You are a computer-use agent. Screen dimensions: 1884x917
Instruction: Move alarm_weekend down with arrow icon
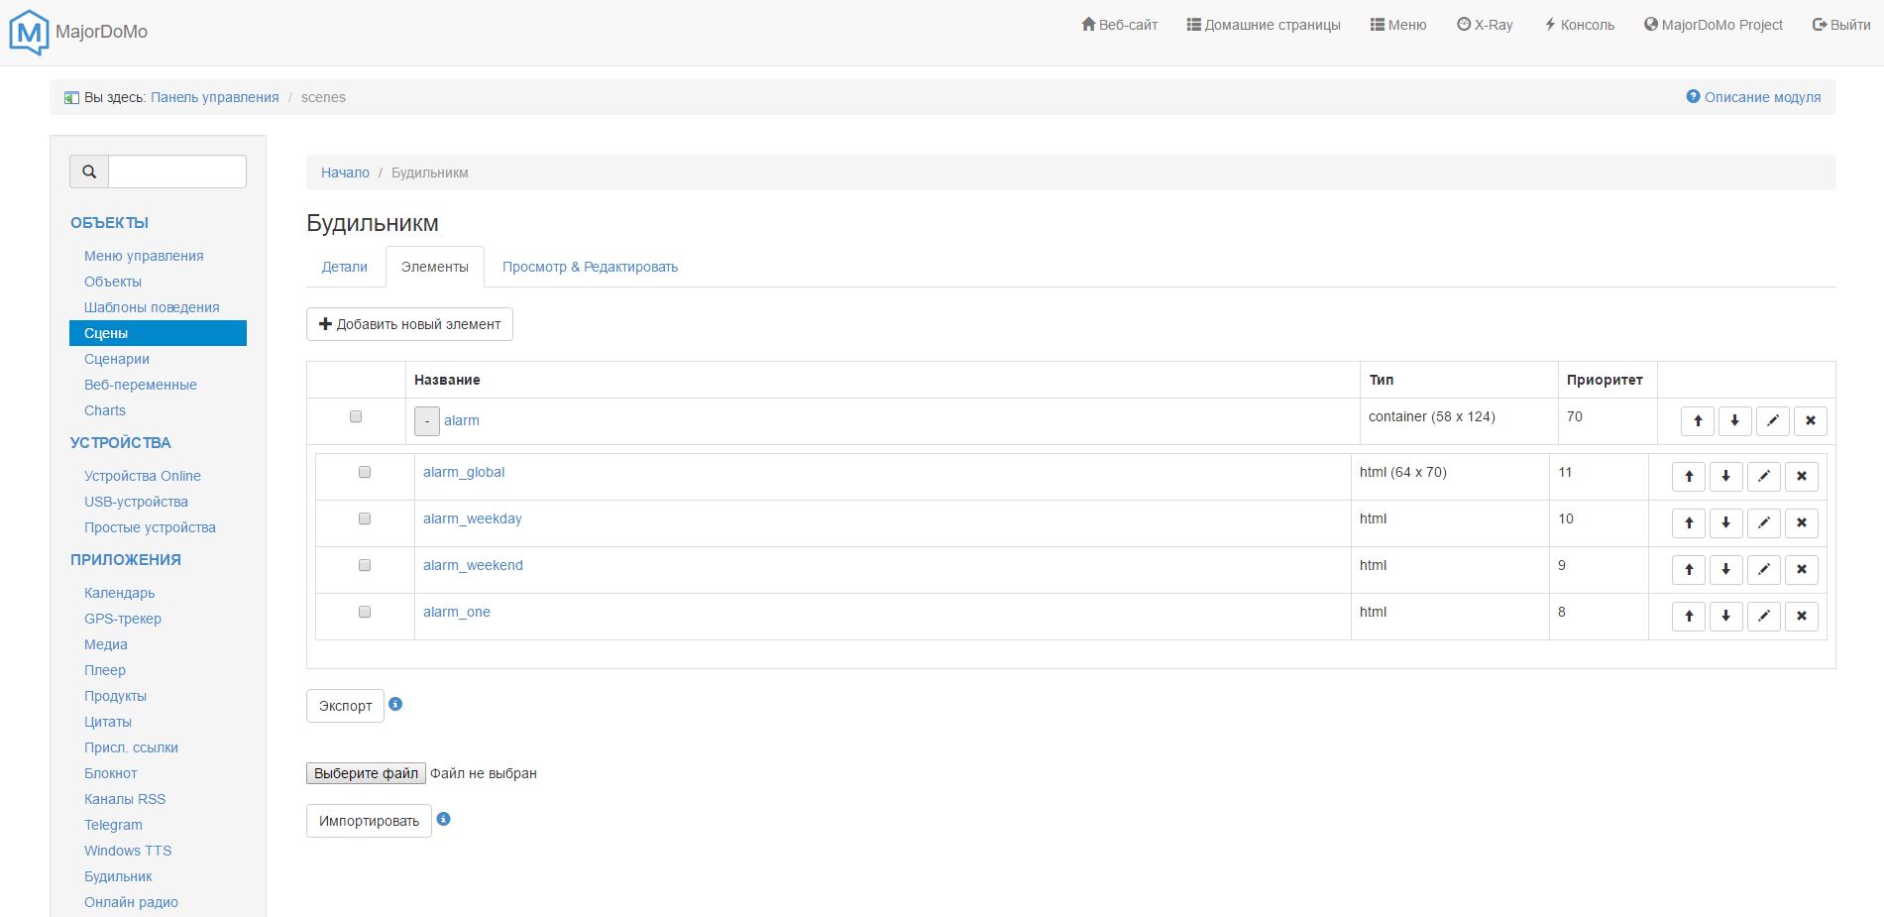pos(1725,570)
